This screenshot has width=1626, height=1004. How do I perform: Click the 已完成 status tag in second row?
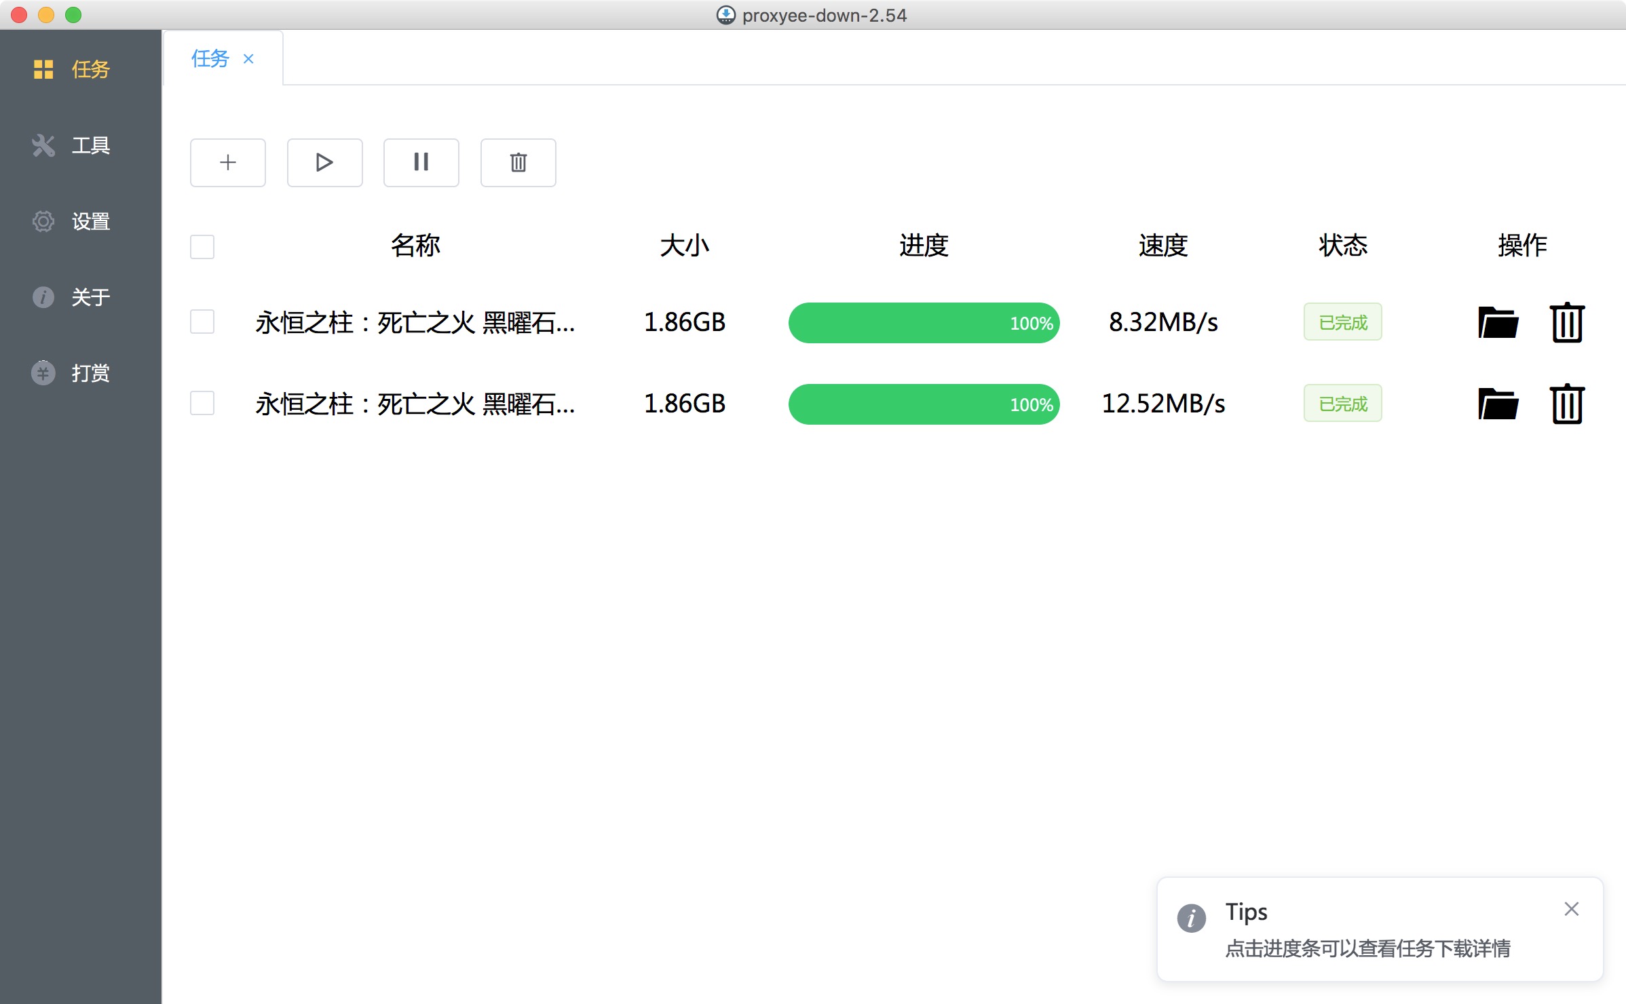tap(1342, 404)
